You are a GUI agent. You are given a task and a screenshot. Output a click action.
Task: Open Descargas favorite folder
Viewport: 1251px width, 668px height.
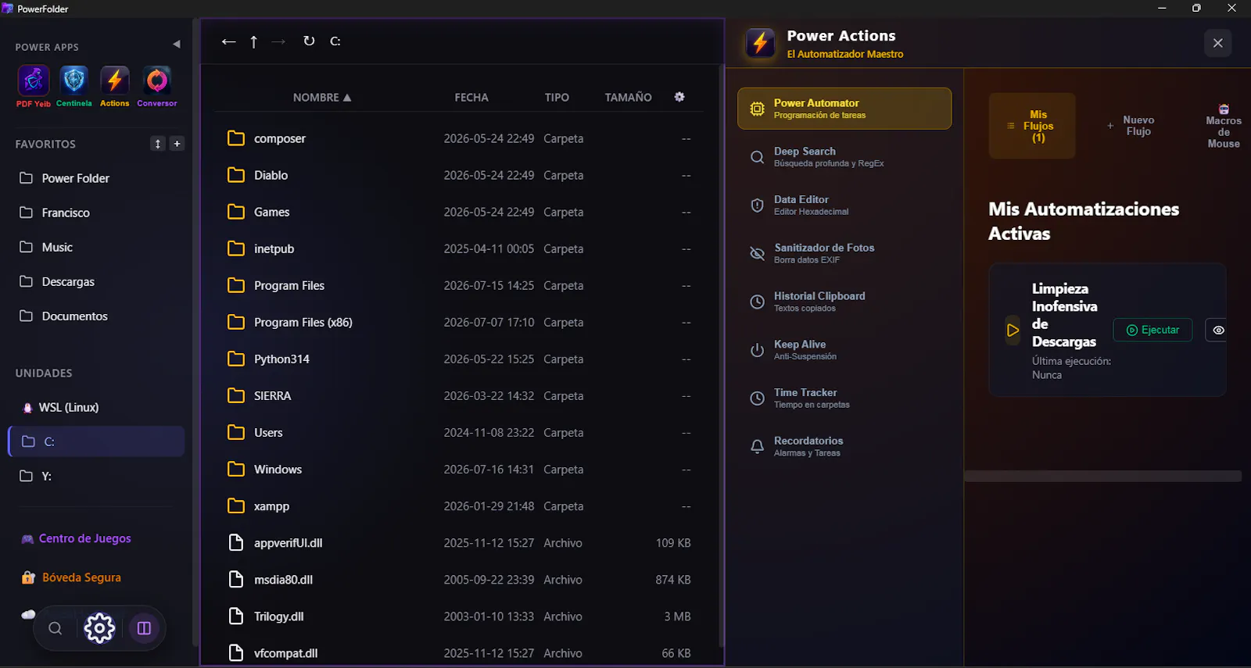(x=97, y=281)
